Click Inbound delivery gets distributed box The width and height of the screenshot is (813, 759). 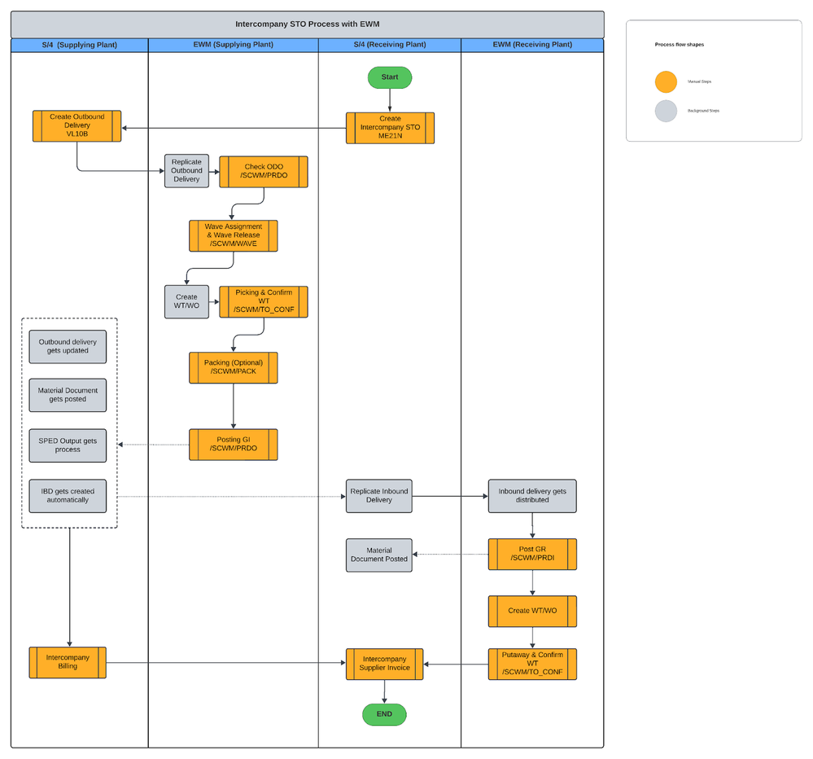click(532, 495)
